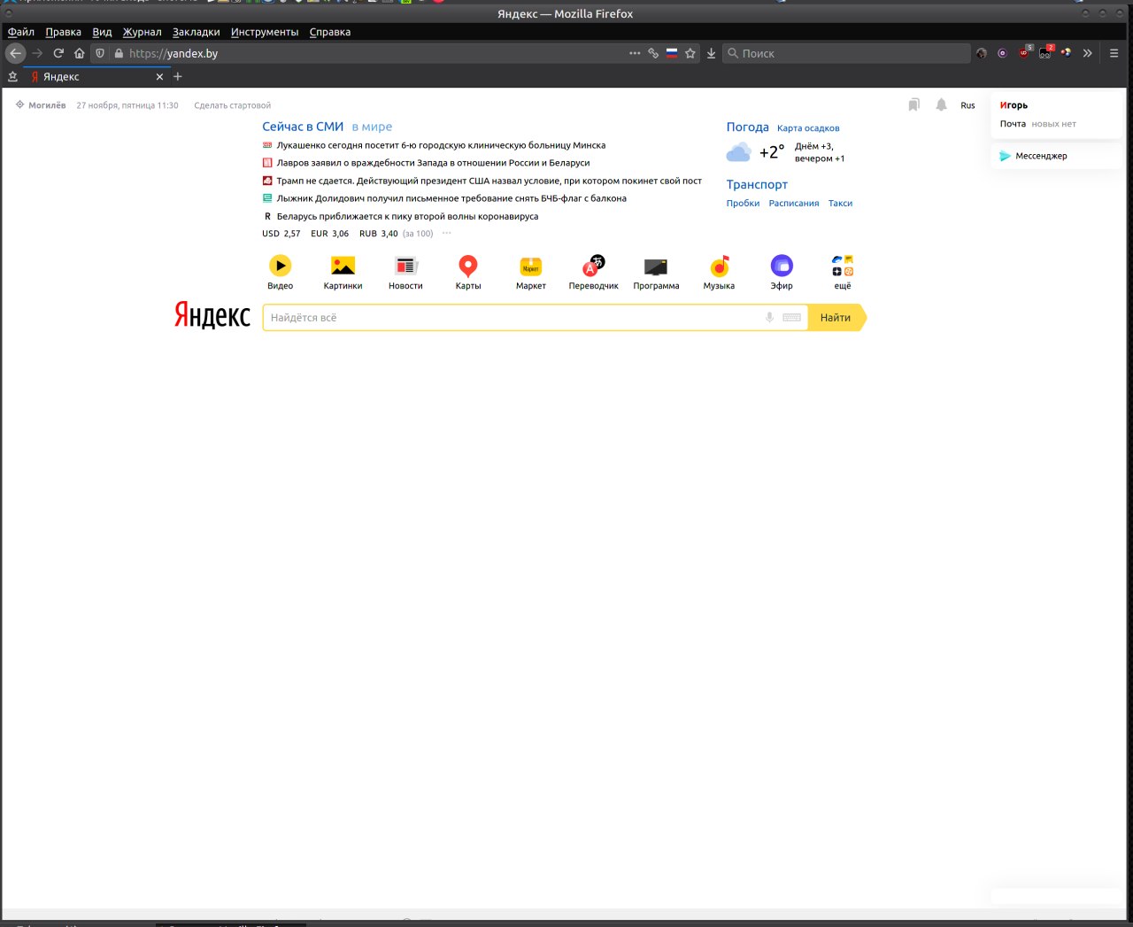Click the Найти search button
The image size is (1133, 927).
[x=836, y=317]
